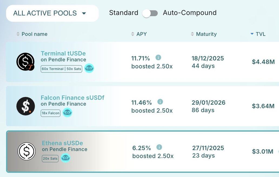279x177 pixels.
Task: Click the info icon beside 11.71% APY
Action: point(158,57)
